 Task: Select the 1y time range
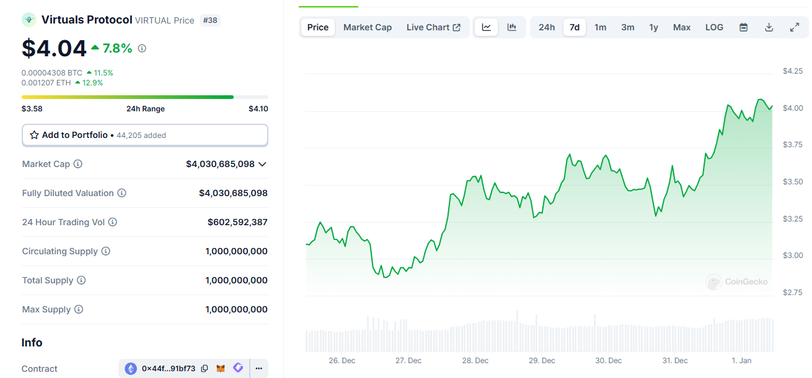pyautogui.click(x=653, y=27)
